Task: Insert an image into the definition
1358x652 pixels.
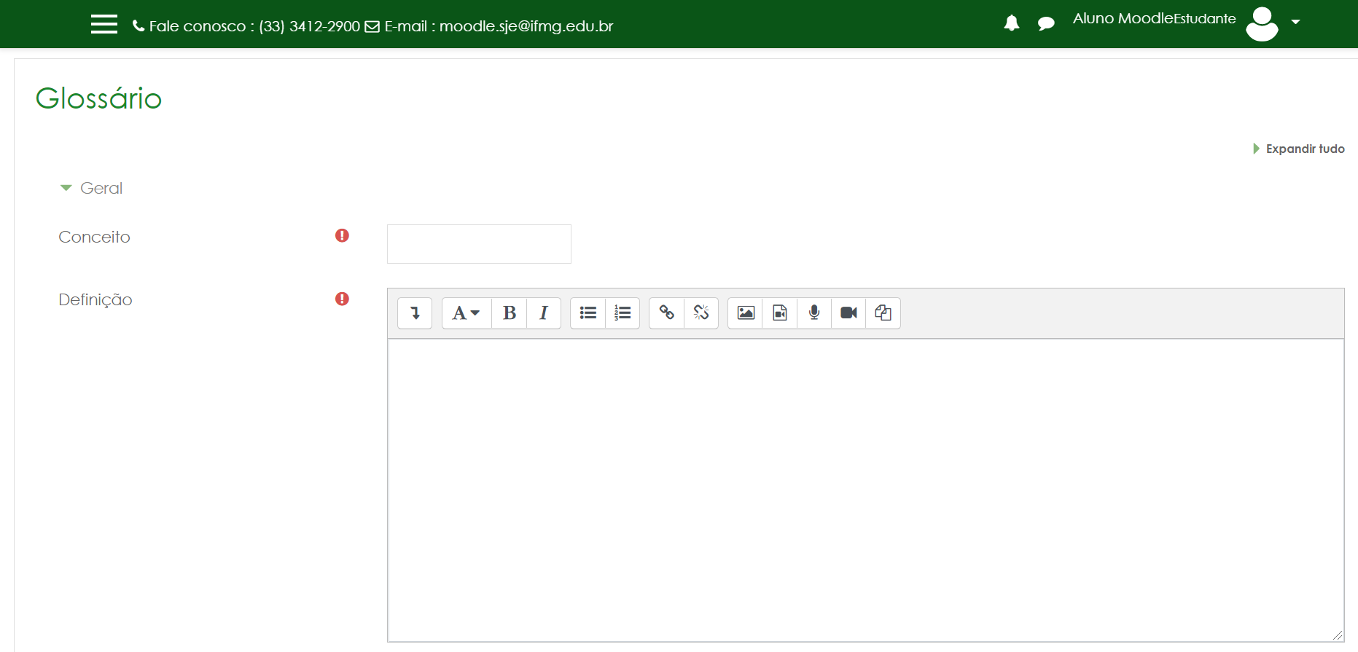Action: coord(746,313)
